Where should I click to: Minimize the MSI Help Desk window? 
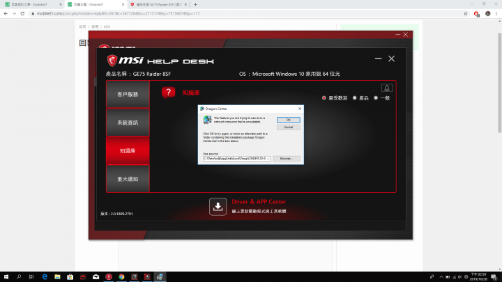(378, 58)
